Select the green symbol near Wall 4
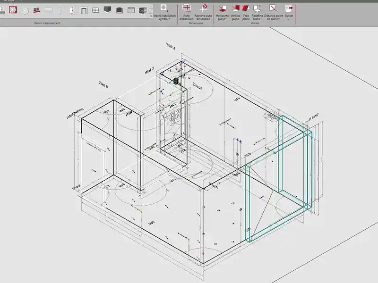This screenshot has width=378, height=283. point(176,82)
